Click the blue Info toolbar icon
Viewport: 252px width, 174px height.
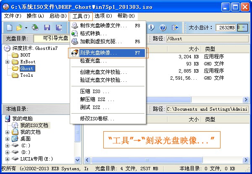[x=151, y=28]
